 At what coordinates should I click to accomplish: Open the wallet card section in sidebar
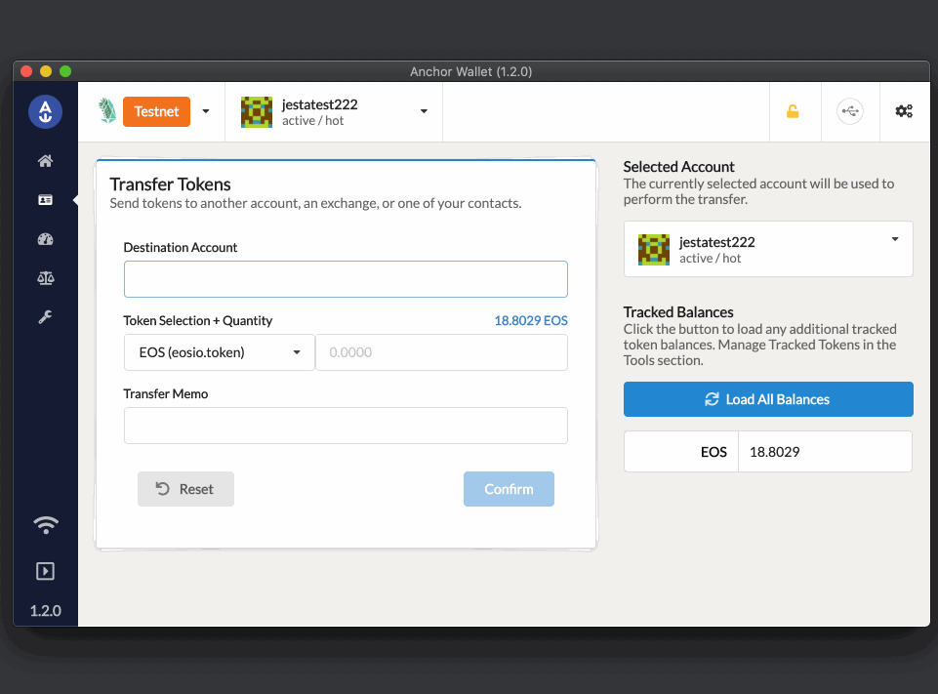point(46,200)
